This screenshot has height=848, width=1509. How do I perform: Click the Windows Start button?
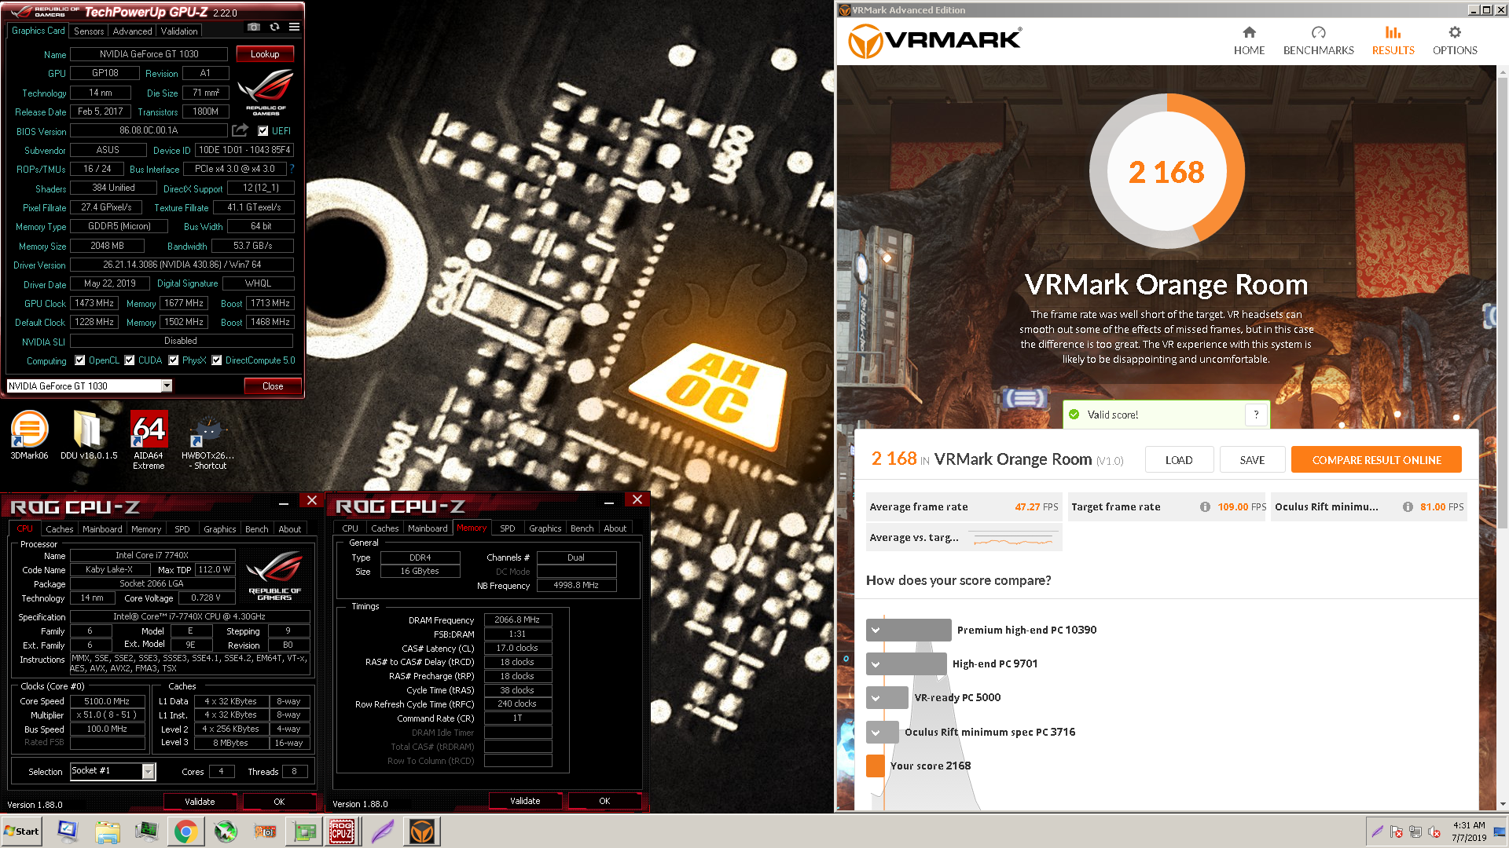22,832
